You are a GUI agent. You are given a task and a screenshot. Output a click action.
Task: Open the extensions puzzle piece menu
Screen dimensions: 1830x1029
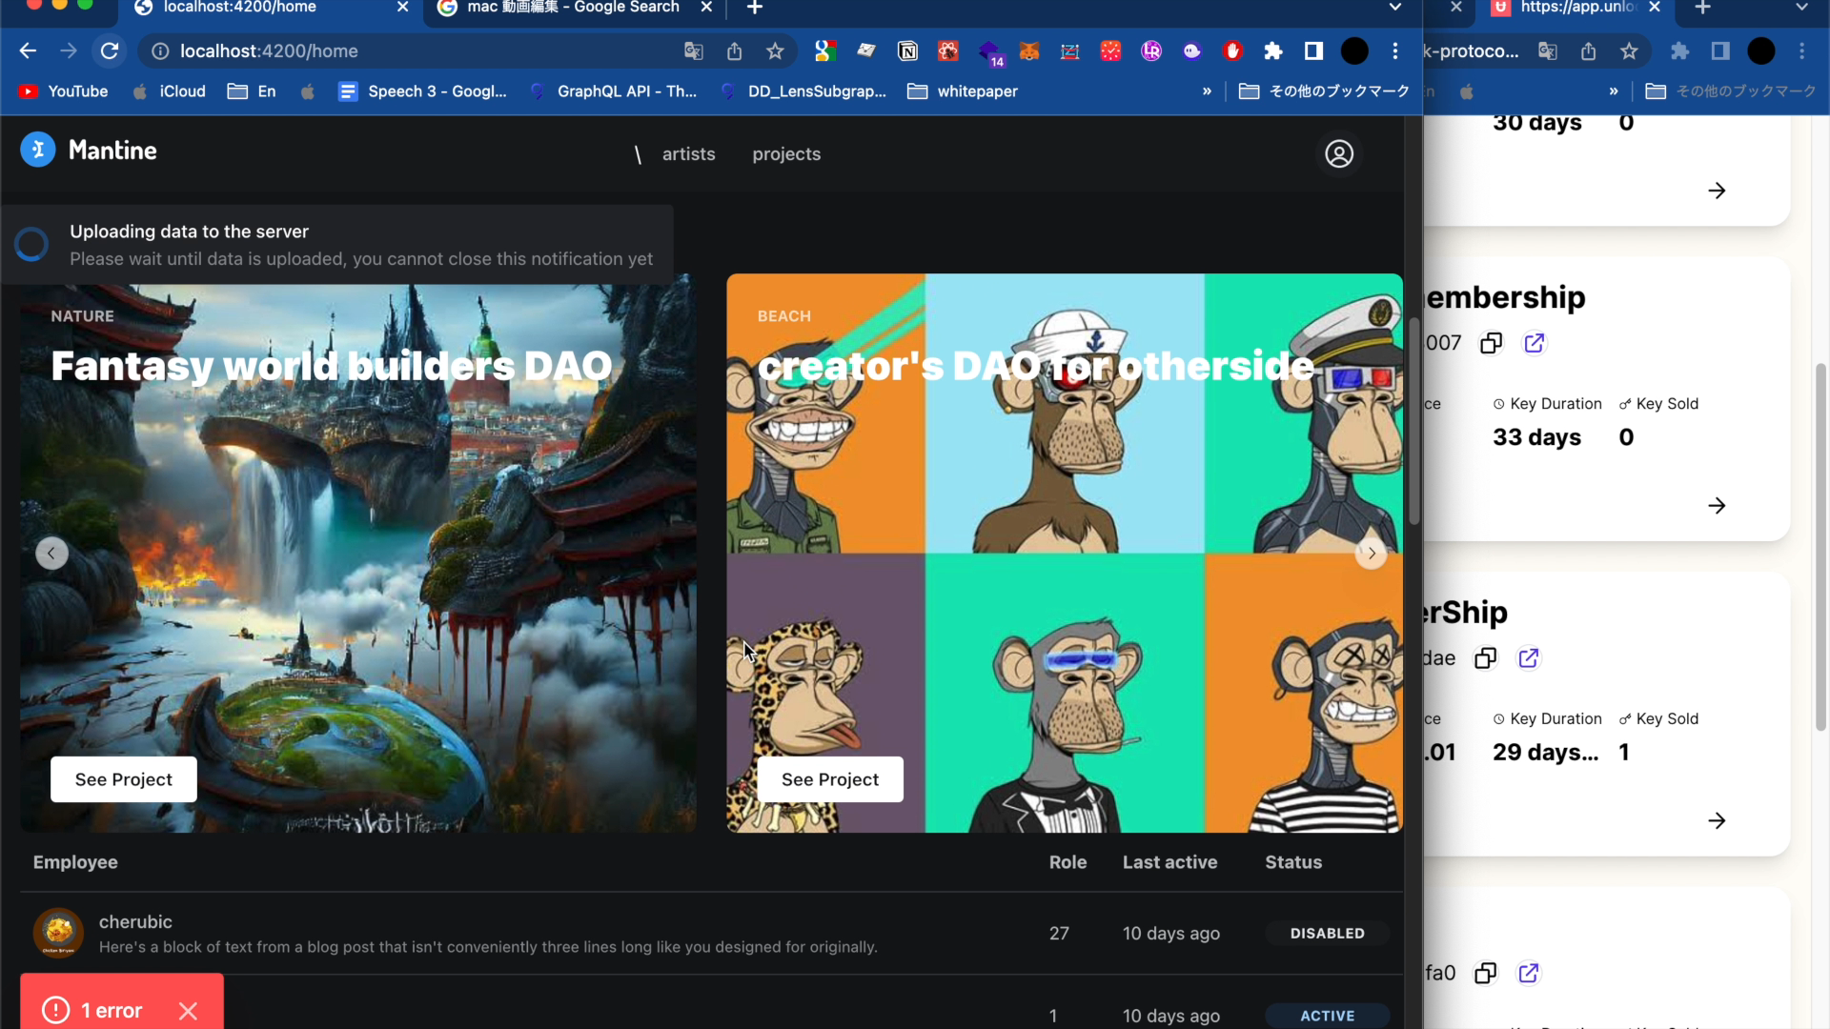pyautogui.click(x=1273, y=51)
